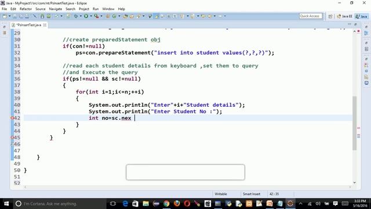Screen dimensions: 371x209
Task: Click the Save All toolbar icon
Action: 21,16
